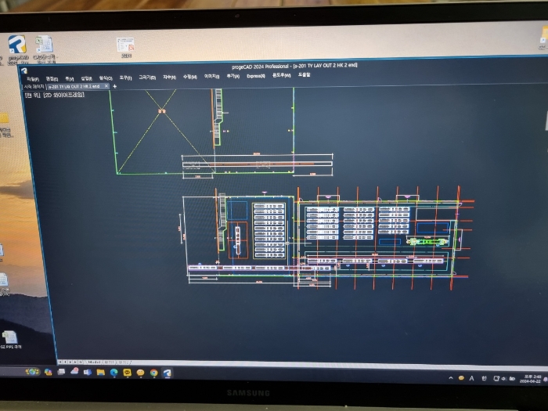Viewport: 548px width, 411px height.
Task: Open the 삽입(I) menu
Action: pyautogui.click(x=86, y=78)
